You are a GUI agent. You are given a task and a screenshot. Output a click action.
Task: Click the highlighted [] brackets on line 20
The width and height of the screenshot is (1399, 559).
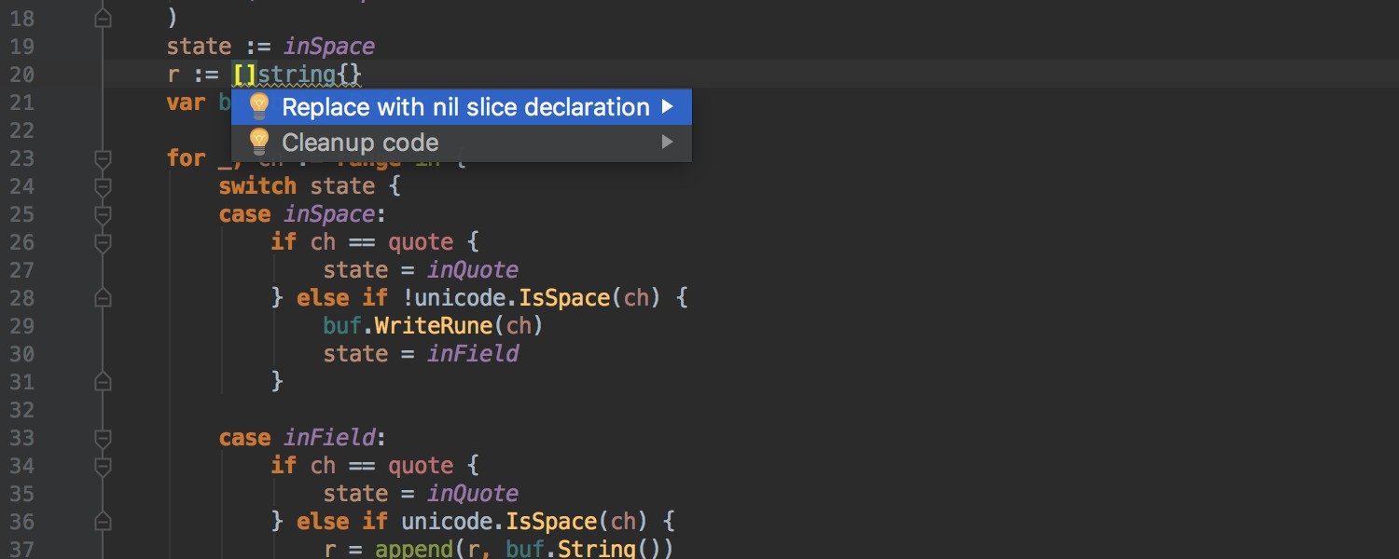pos(245,75)
